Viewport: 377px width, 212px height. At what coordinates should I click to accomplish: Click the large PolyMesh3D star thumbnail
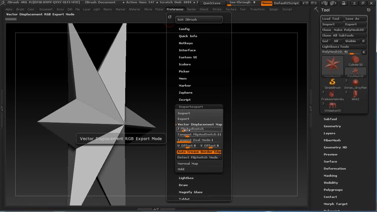pyautogui.click(x=333, y=67)
